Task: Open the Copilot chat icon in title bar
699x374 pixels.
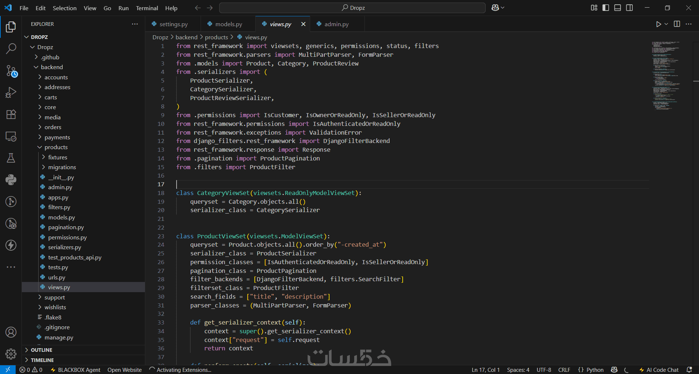Action: [495, 8]
